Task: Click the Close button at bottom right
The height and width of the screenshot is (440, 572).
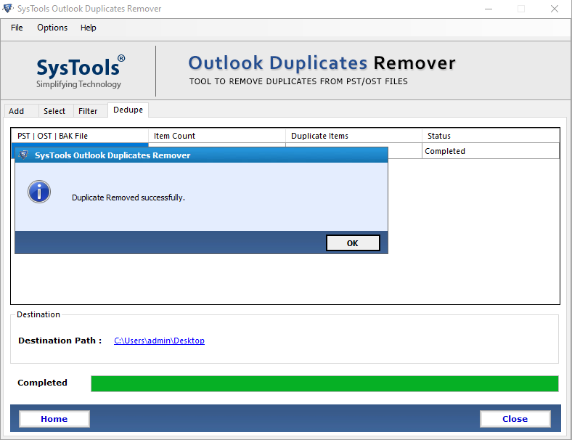Action: pos(515,419)
